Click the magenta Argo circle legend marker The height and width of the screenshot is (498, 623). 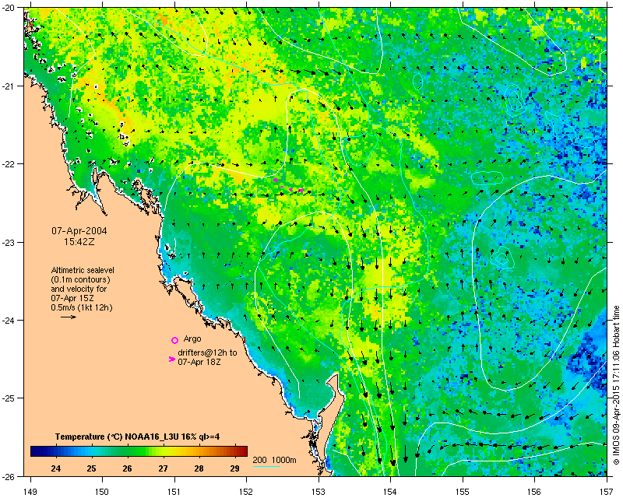coord(174,340)
